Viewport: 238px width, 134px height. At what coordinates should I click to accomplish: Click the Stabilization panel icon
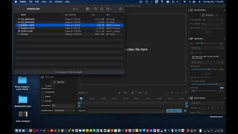tap(192, 39)
